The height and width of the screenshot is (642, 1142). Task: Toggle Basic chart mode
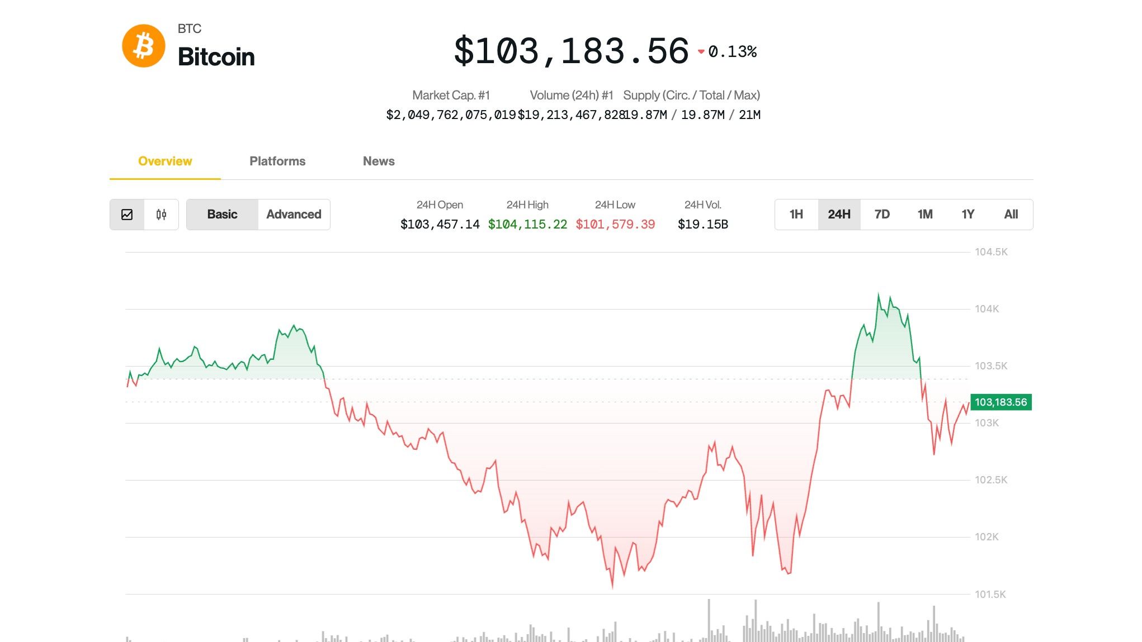(x=222, y=214)
